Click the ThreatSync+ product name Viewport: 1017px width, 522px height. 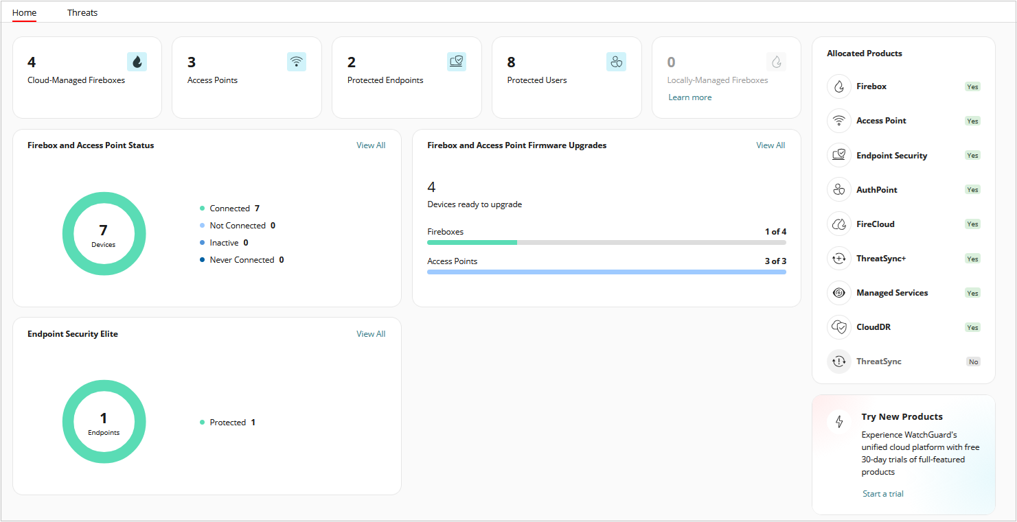[881, 259]
